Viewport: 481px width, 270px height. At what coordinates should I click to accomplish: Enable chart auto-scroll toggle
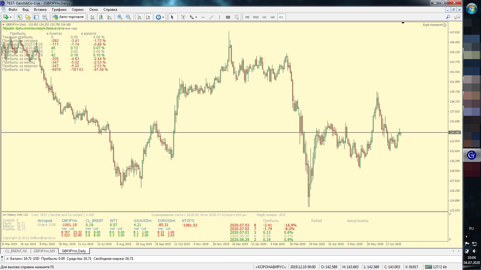139,17
